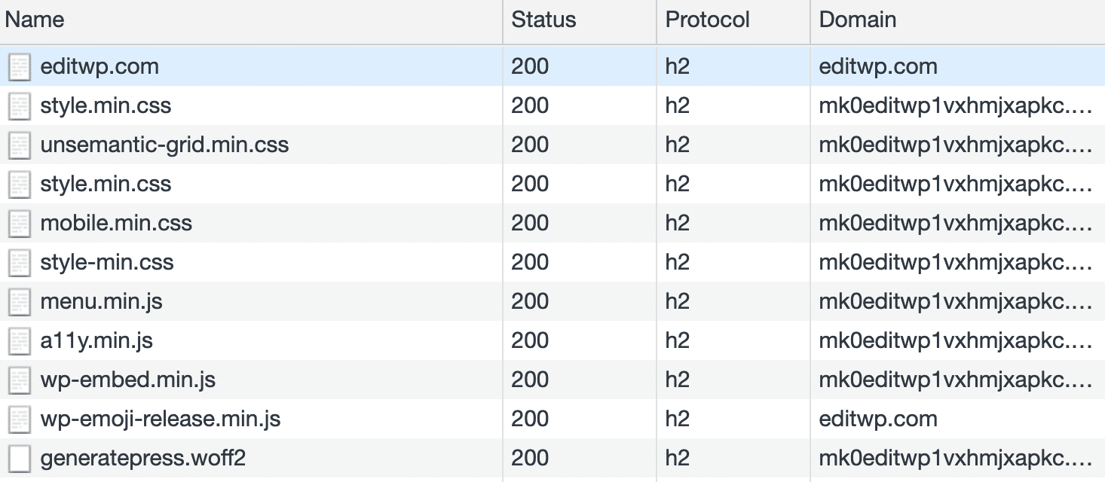Sort requests by the Domain column
This screenshot has width=1105, height=482.
coord(858,20)
